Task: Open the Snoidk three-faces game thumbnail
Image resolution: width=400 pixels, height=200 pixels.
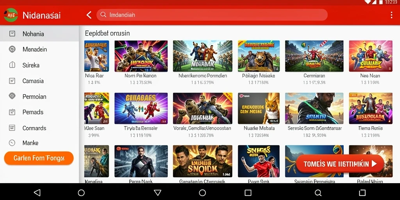Action: click(203, 161)
